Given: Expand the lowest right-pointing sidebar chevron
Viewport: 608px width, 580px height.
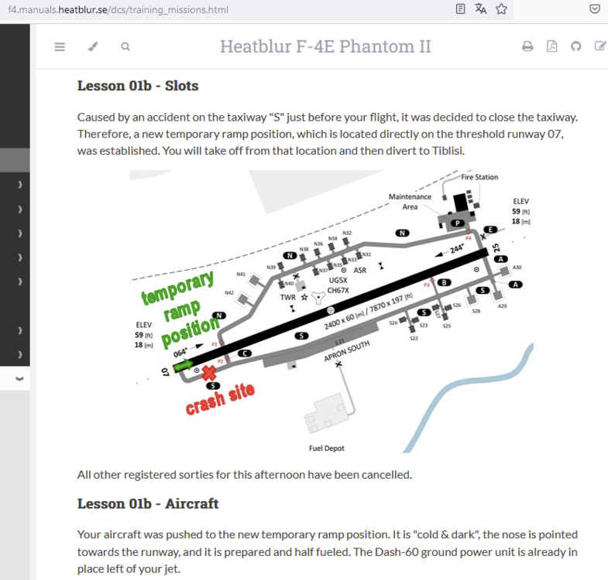Looking at the screenshot, I should pyautogui.click(x=20, y=354).
